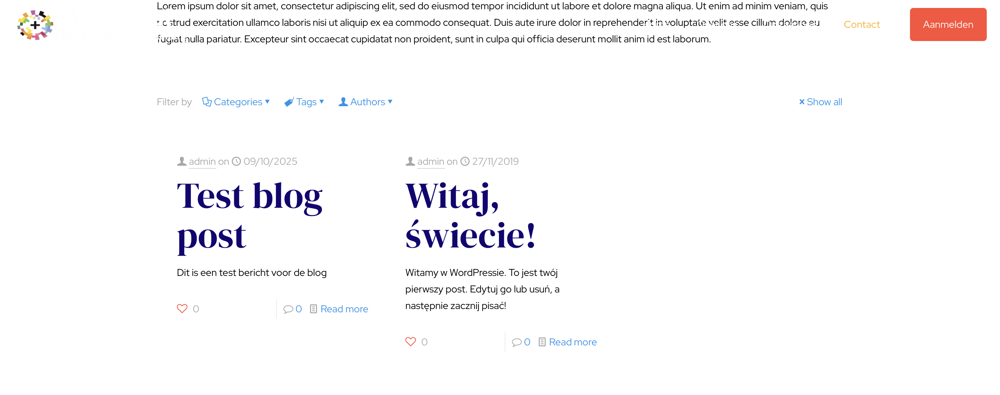
Task: Click the Authors filter person icon
Action: tap(343, 102)
